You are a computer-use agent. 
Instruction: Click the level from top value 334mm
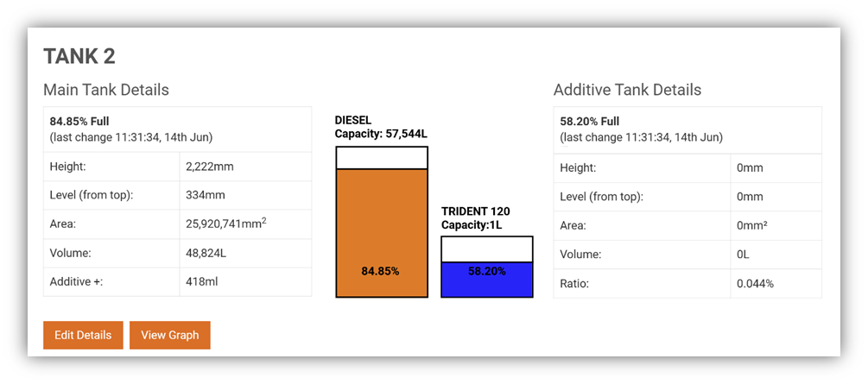pyautogui.click(x=206, y=195)
